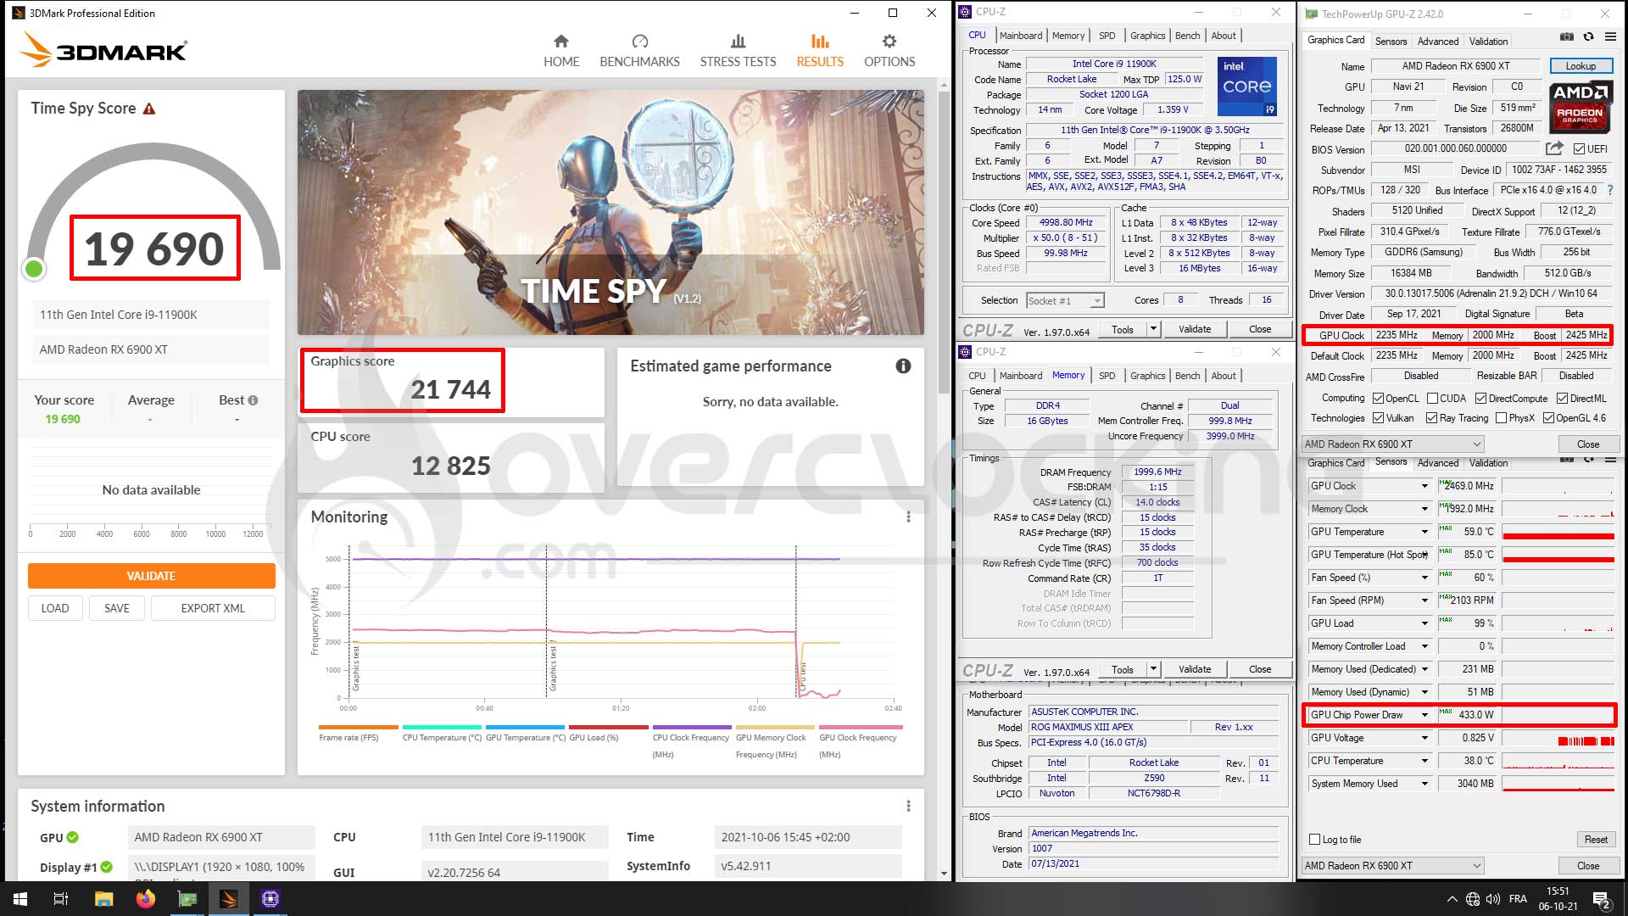Toggle the PhysX checkbox in GPU-Z
Viewport: 1628px width, 916px height.
point(1501,418)
